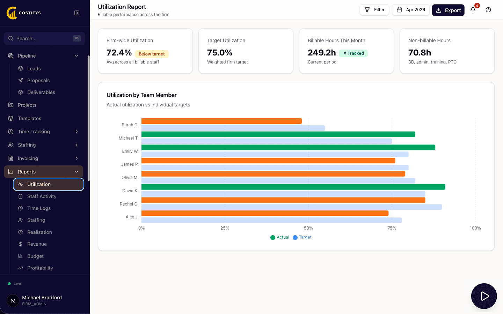Click the Utilization pulse icon
Screen dimensions: 503x314
[21, 184]
